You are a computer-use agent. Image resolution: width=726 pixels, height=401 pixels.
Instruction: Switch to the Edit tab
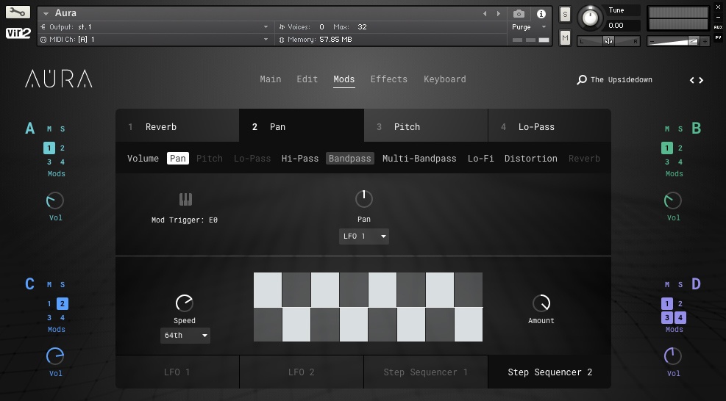tap(307, 79)
